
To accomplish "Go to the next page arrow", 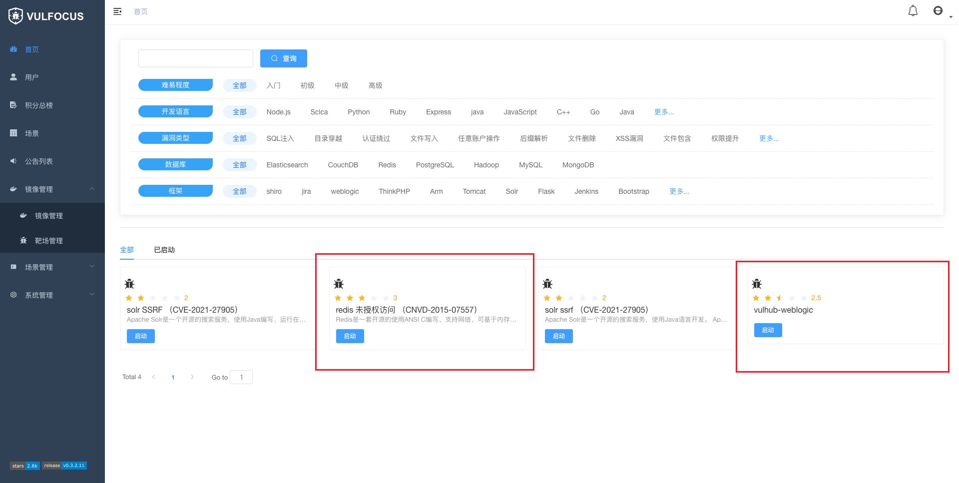I will click(x=192, y=377).
